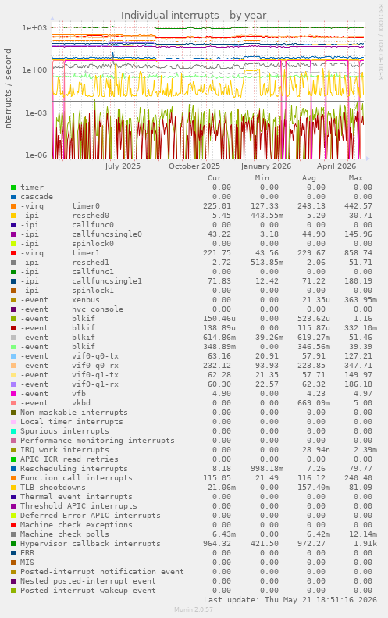Screen dimensions: 388x618
Task: Click the Cur: column header
Action: click(217, 178)
